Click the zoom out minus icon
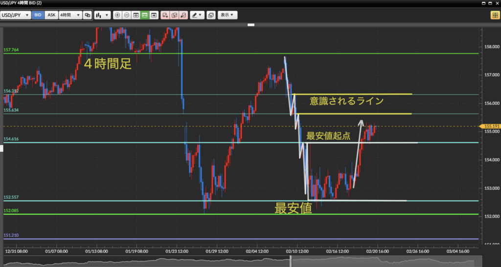Image resolution: width=501 pixels, height=267 pixels. coord(127,15)
